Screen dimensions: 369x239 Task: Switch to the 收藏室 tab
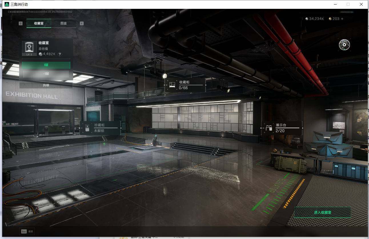pos(39,23)
